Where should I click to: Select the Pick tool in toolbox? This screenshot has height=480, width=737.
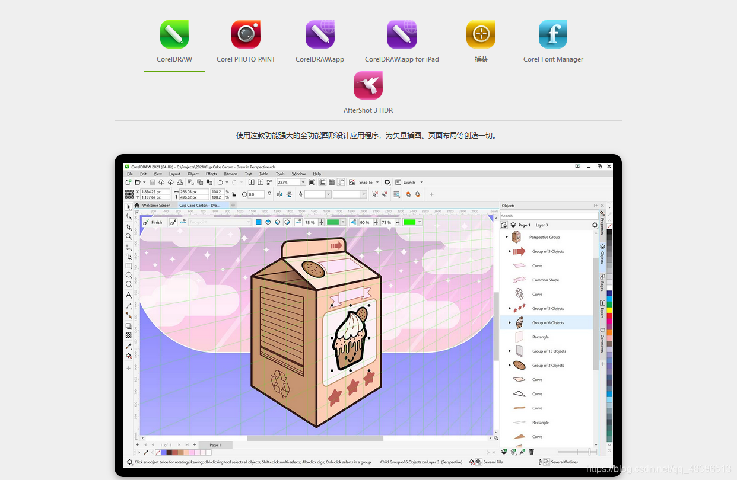tap(128, 207)
